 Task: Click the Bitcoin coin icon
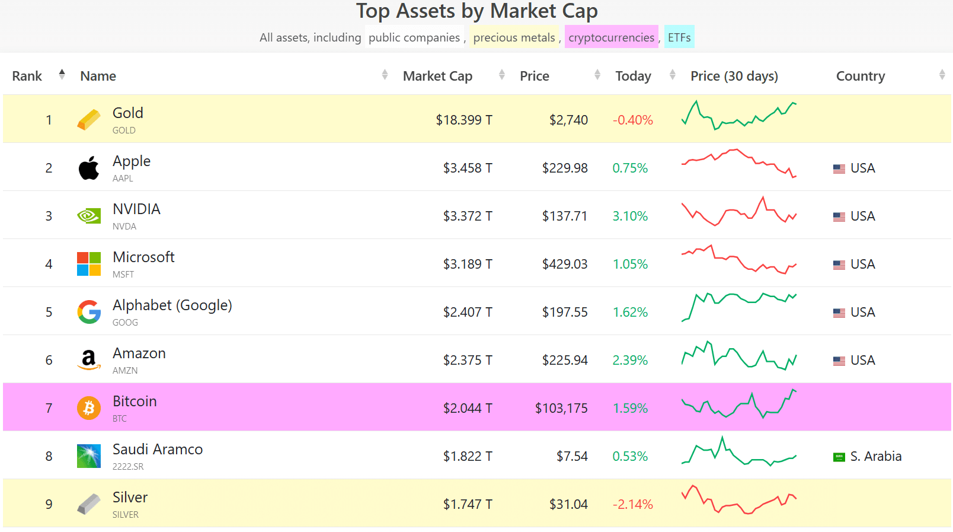[89, 408]
